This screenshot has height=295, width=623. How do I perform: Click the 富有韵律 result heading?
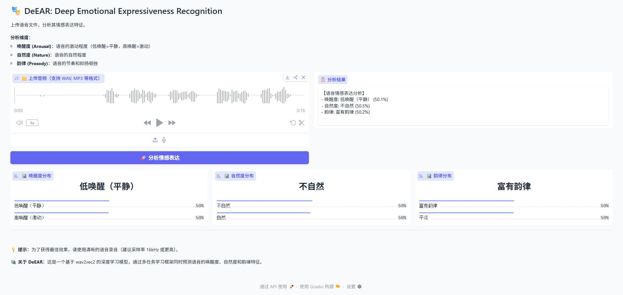pos(514,186)
